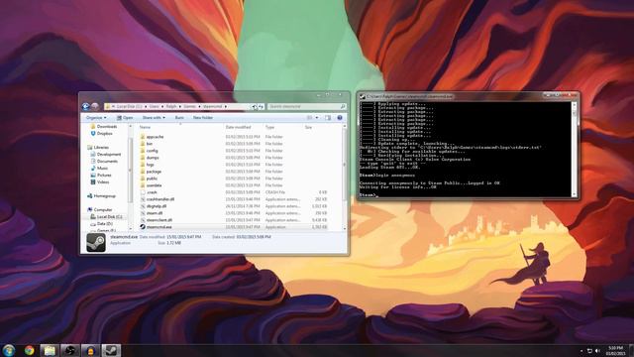634x357 pixels.
Task: Select the dumps folder icon
Action: point(143,158)
